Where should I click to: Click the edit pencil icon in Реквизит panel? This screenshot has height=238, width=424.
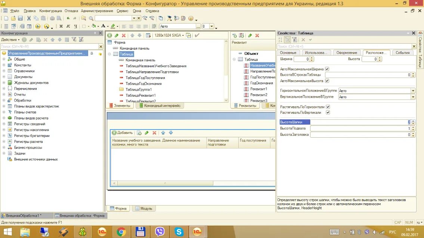[250, 35]
